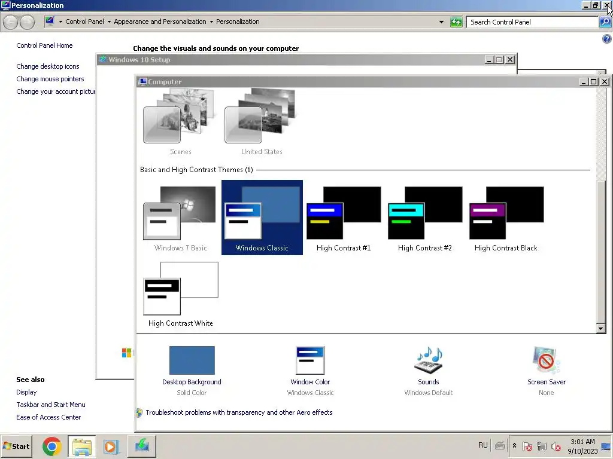Click Troubleshoot problems with transparency link

click(239, 412)
